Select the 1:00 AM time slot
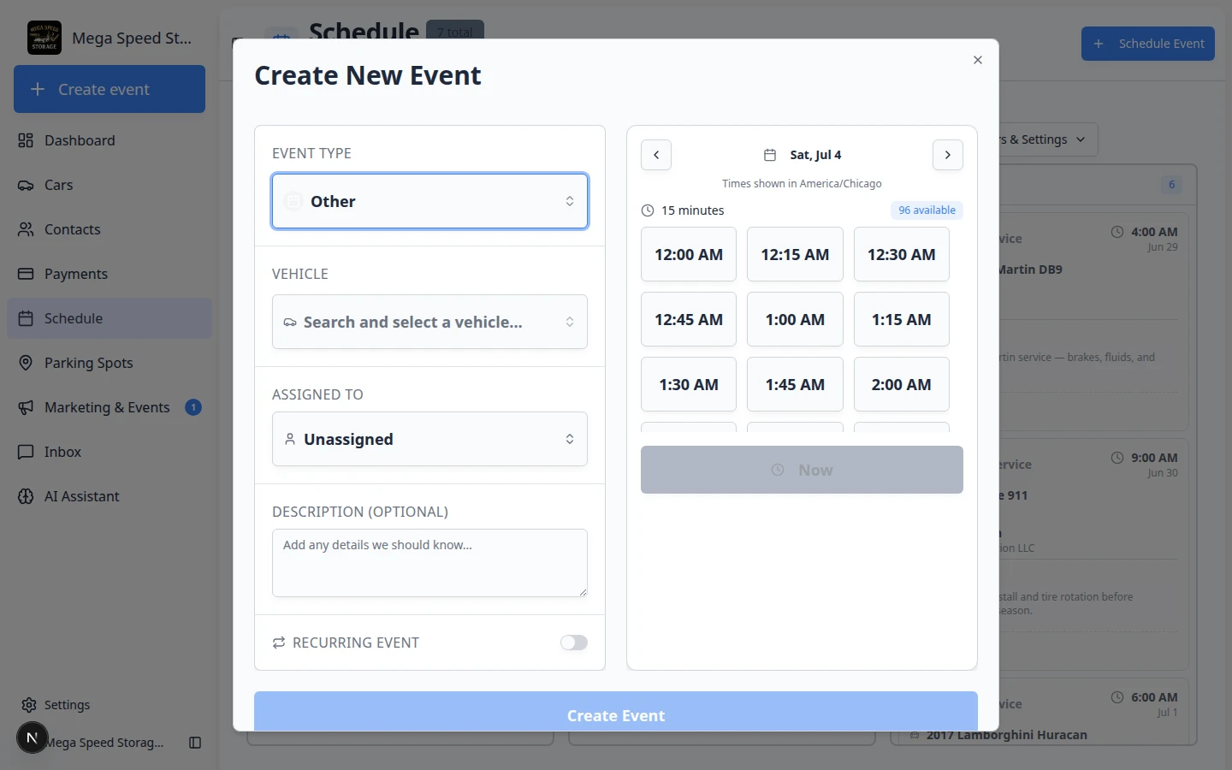This screenshot has height=770, width=1232. [x=795, y=319]
